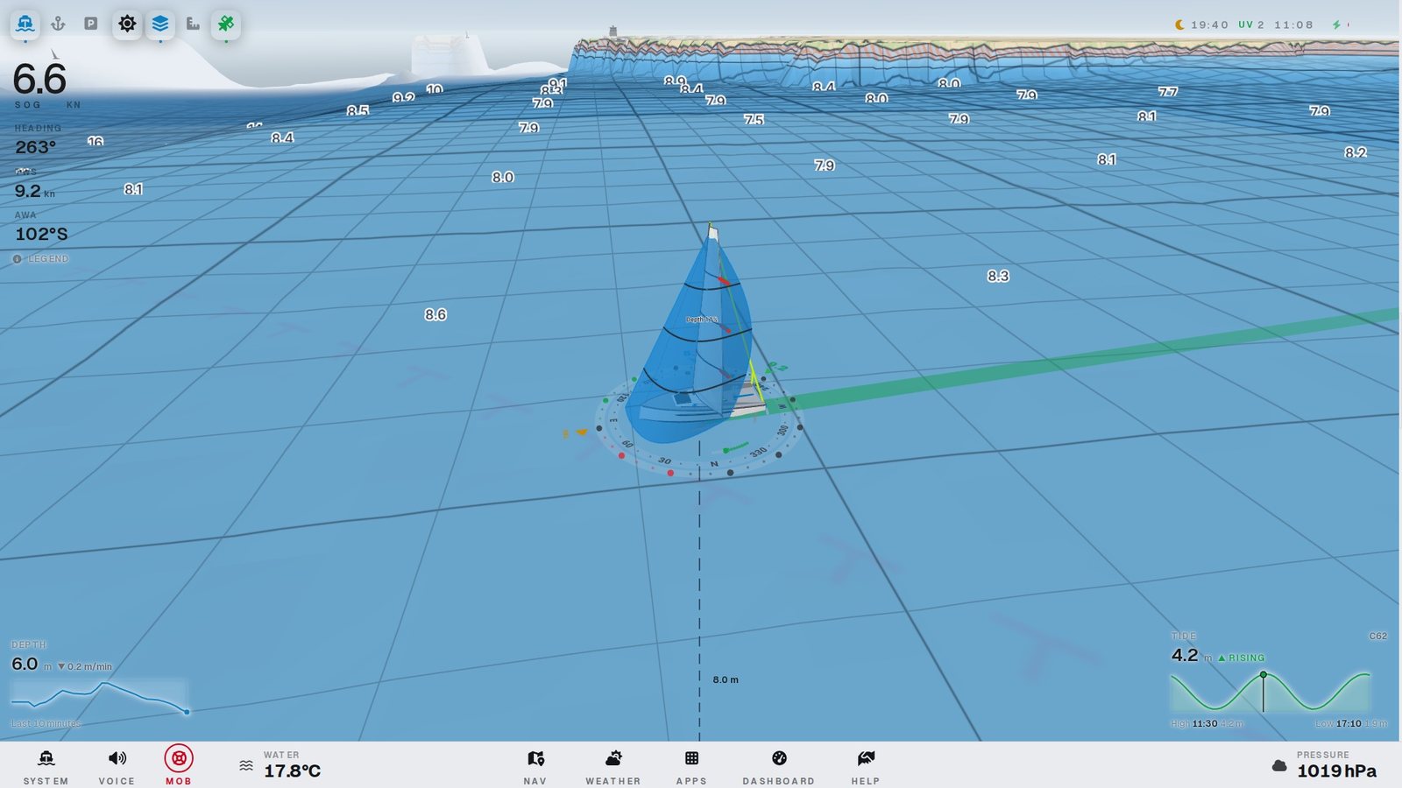Screen dimensions: 1402x788
Task: Click the depth 6.0 m value
Action: click(x=32, y=665)
